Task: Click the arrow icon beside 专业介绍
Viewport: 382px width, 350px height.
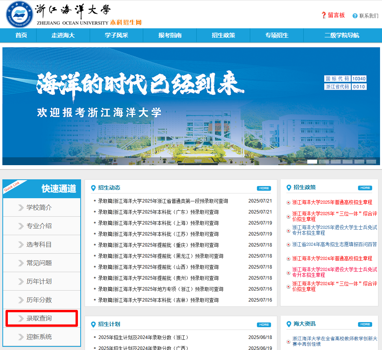Action: 21,226
